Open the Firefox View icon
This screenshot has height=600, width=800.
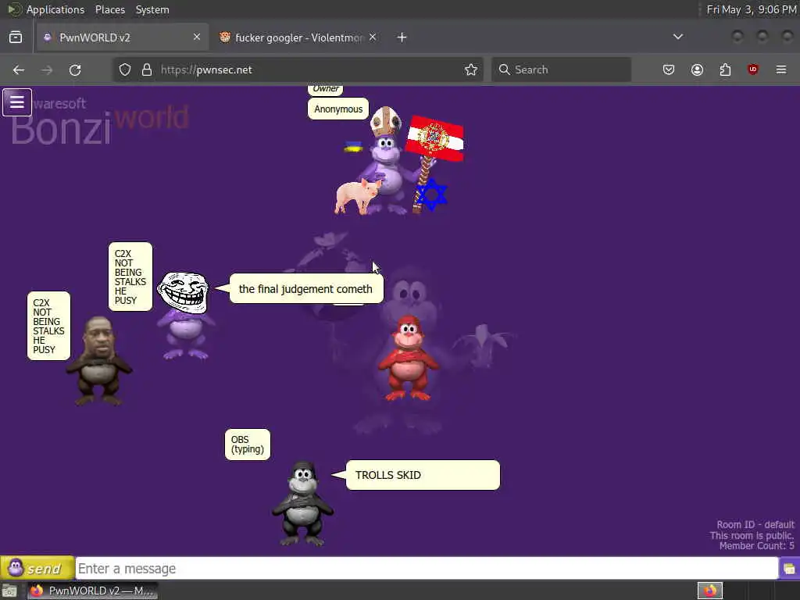click(16, 37)
